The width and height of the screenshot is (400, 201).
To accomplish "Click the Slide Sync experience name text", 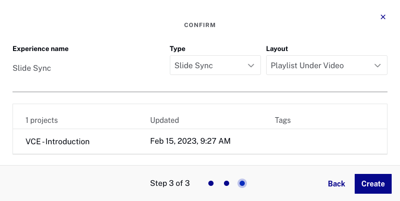I will 32,68.
